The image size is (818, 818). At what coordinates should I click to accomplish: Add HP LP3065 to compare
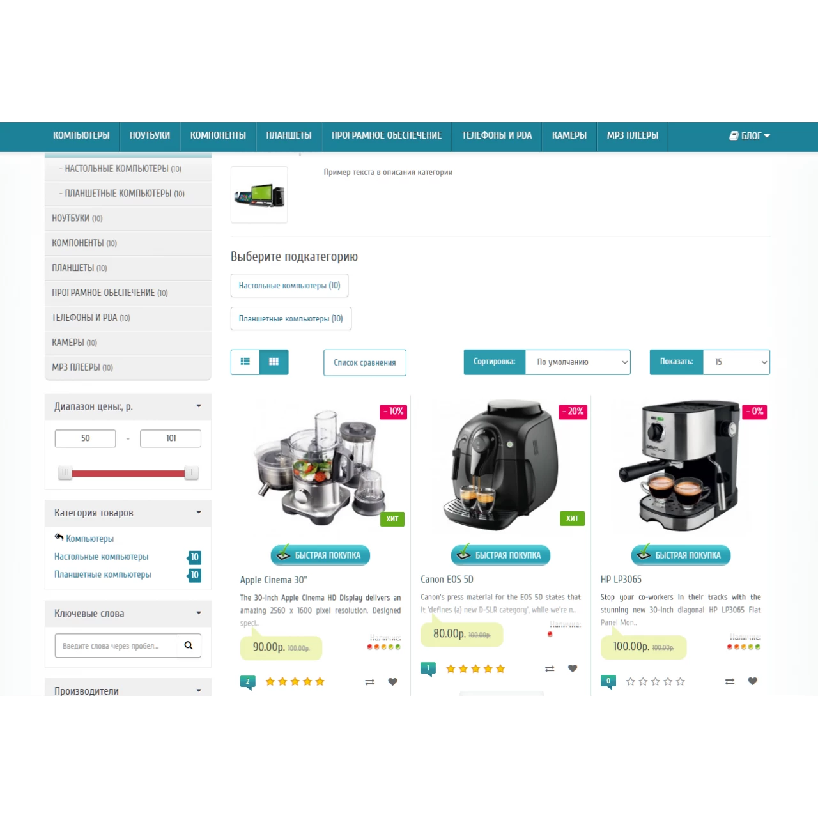pos(730,681)
